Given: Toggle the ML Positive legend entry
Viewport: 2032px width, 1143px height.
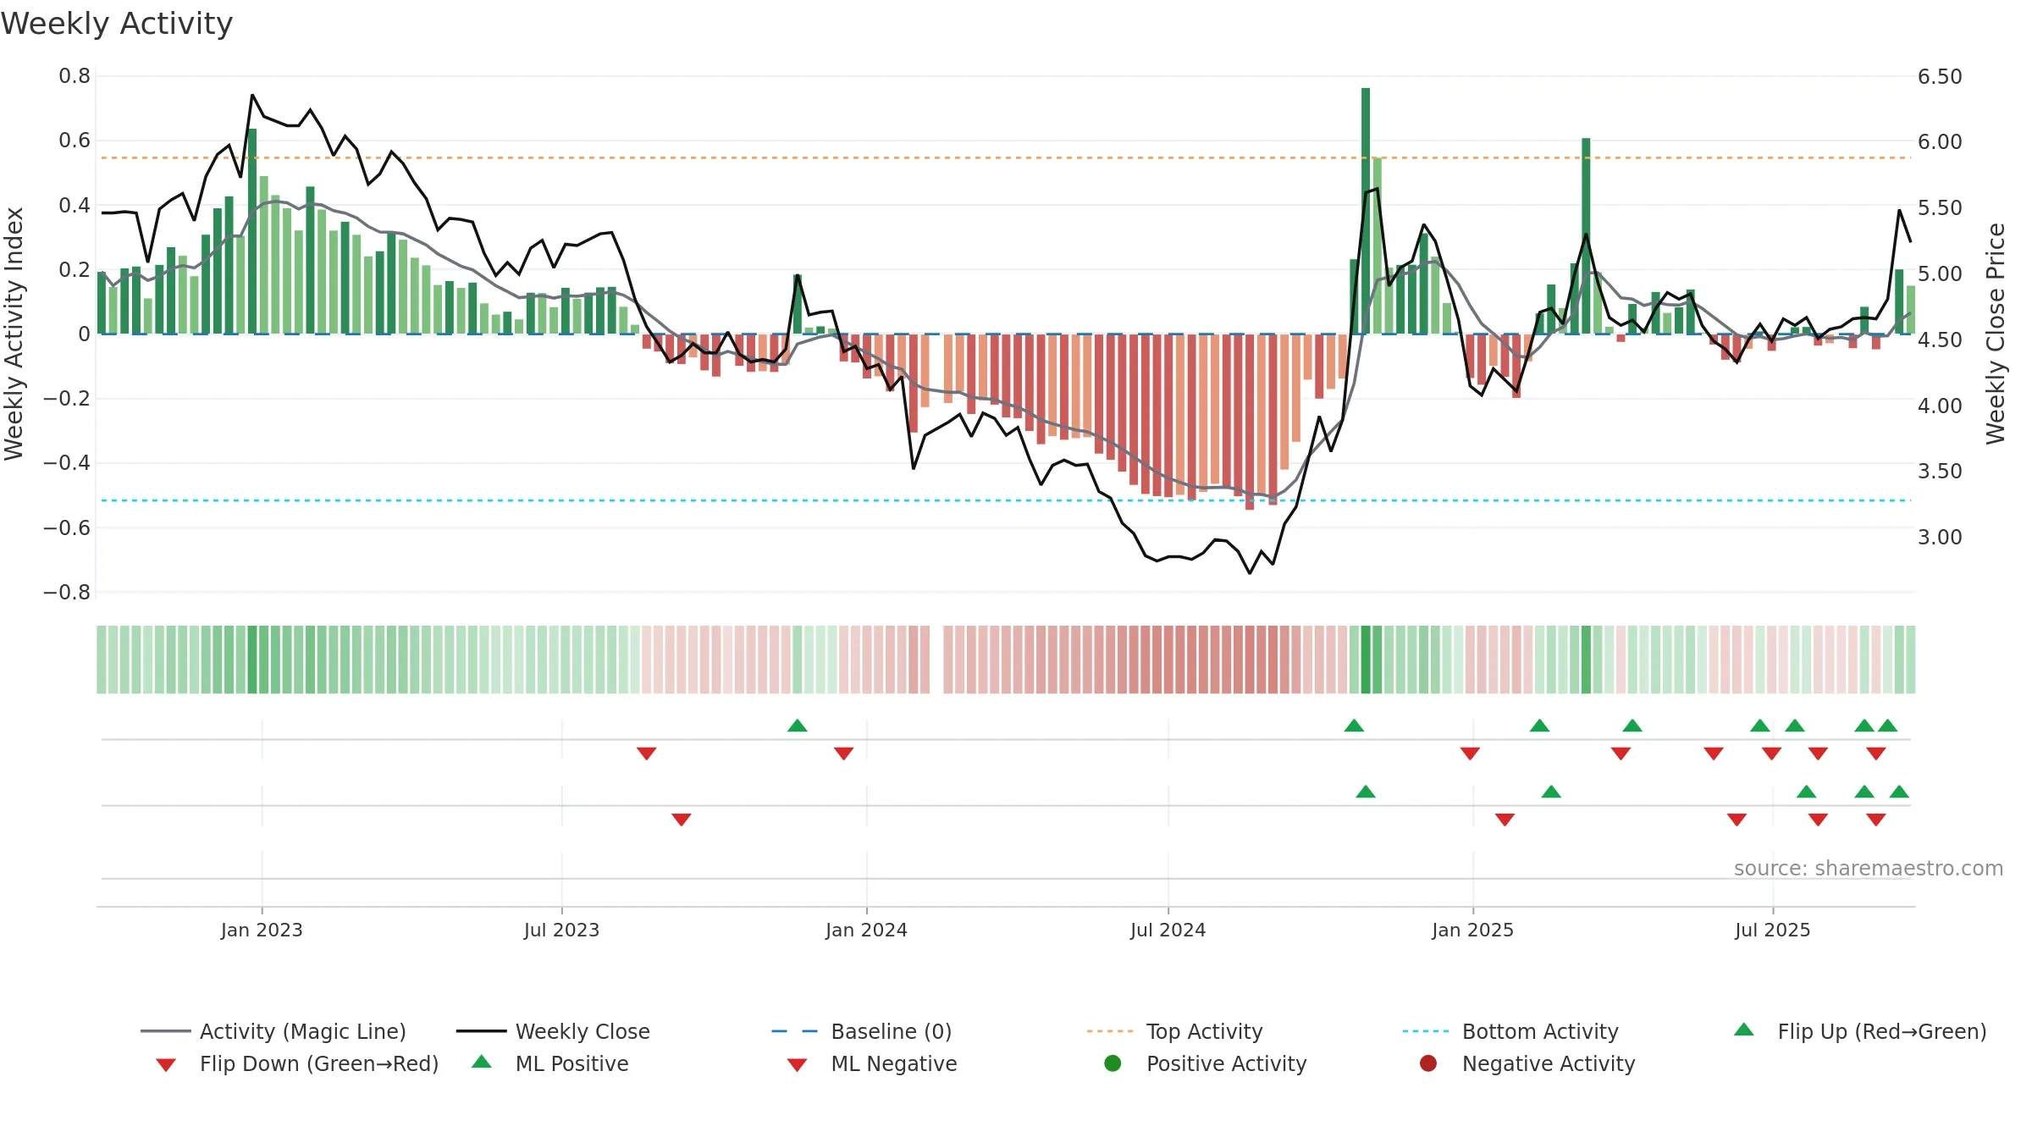Looking at the screenshot, I should [x=549, y=1063].
